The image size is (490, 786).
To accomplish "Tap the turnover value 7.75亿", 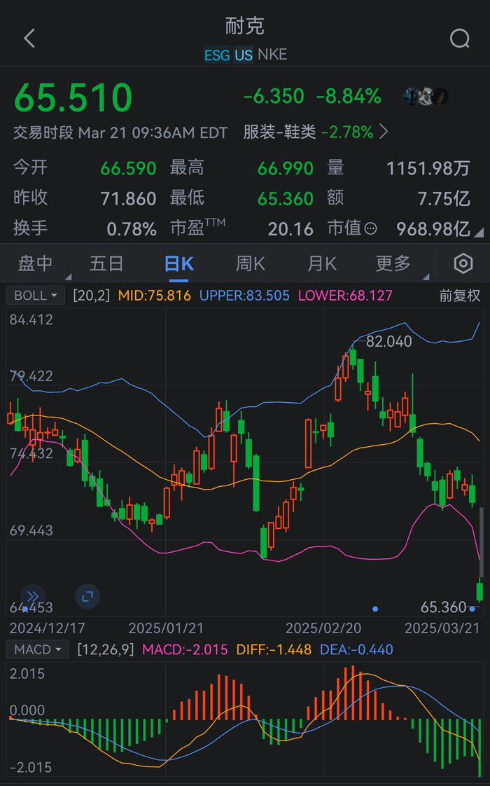I will pyautogui.click(x=444, y=199).
